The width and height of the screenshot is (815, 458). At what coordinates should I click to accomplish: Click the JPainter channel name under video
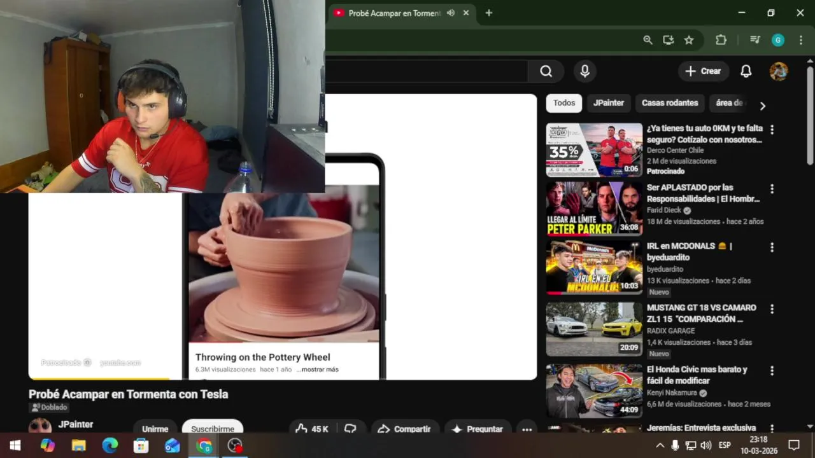pos(76,424)
